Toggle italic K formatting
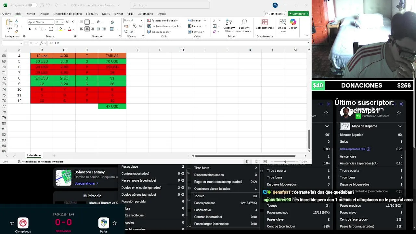Screen dimensions: 416x234 (x=36, y=29)
